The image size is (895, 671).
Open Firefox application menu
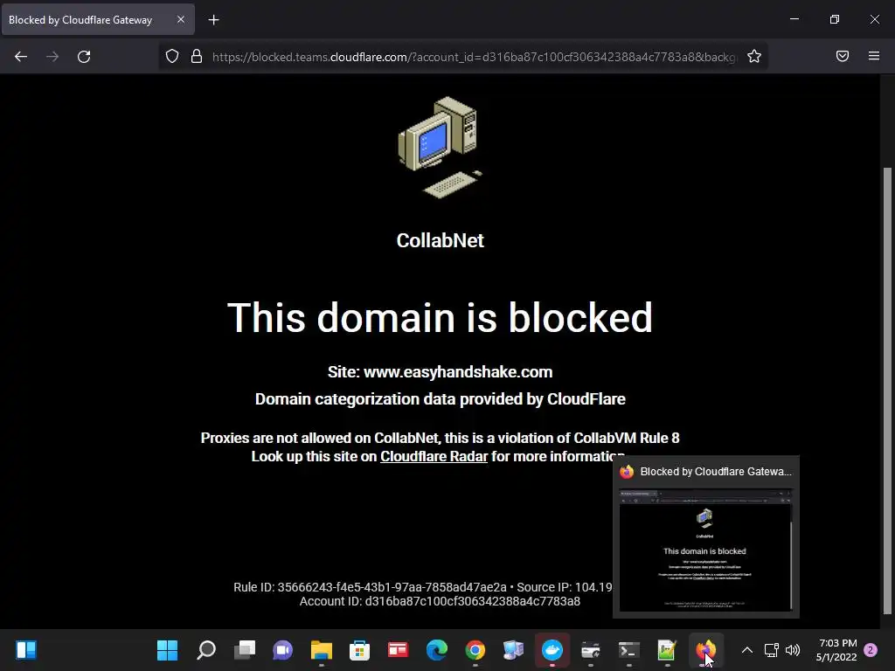pos(874,57)
